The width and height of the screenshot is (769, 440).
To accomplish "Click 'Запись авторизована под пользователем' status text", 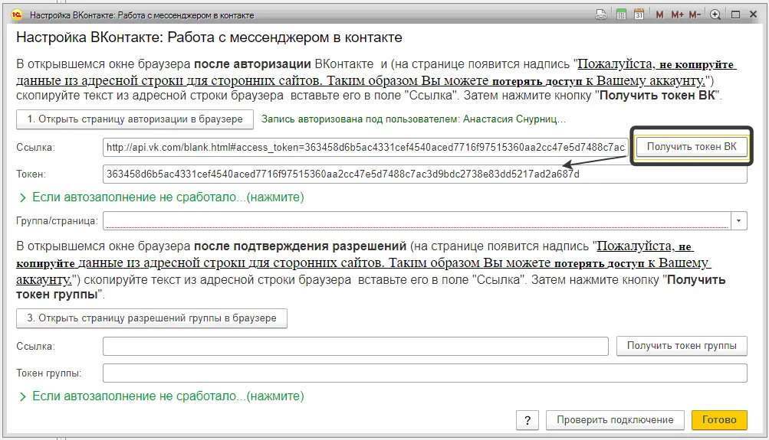I will 413,119.
